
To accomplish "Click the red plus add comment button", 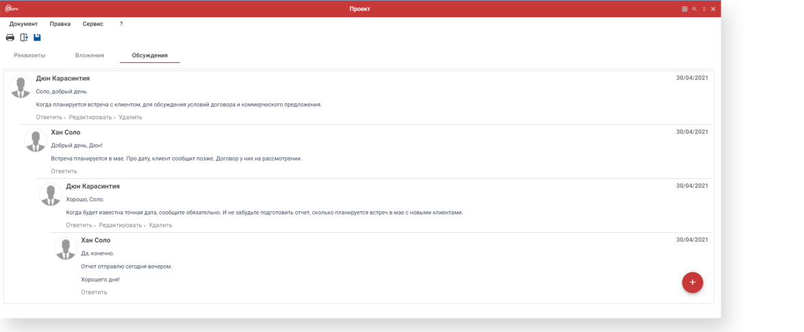I will (692, 282).
